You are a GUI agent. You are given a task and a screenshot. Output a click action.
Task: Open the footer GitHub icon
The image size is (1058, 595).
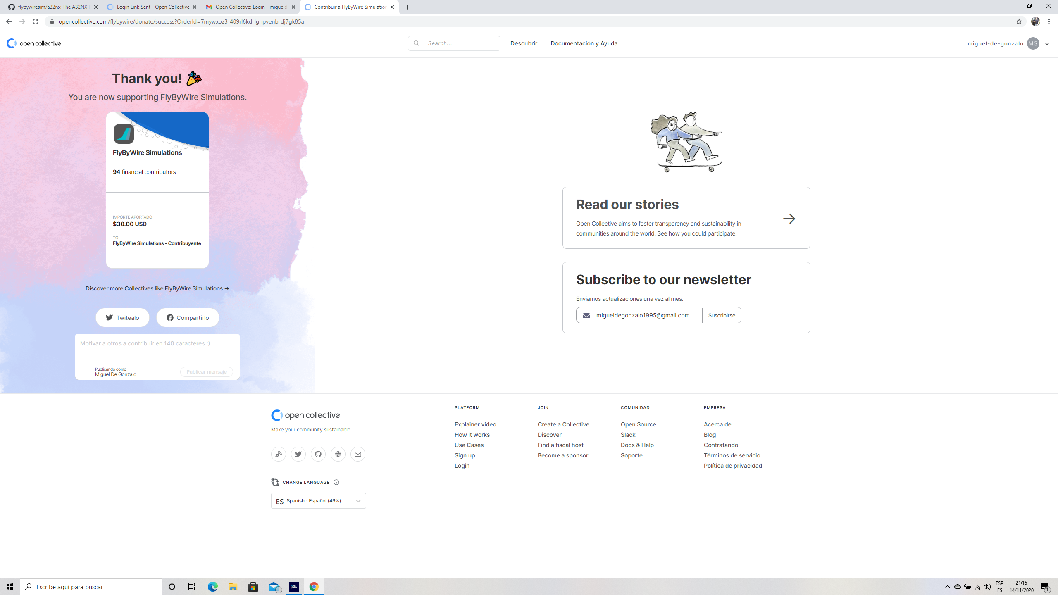[318, 454]
